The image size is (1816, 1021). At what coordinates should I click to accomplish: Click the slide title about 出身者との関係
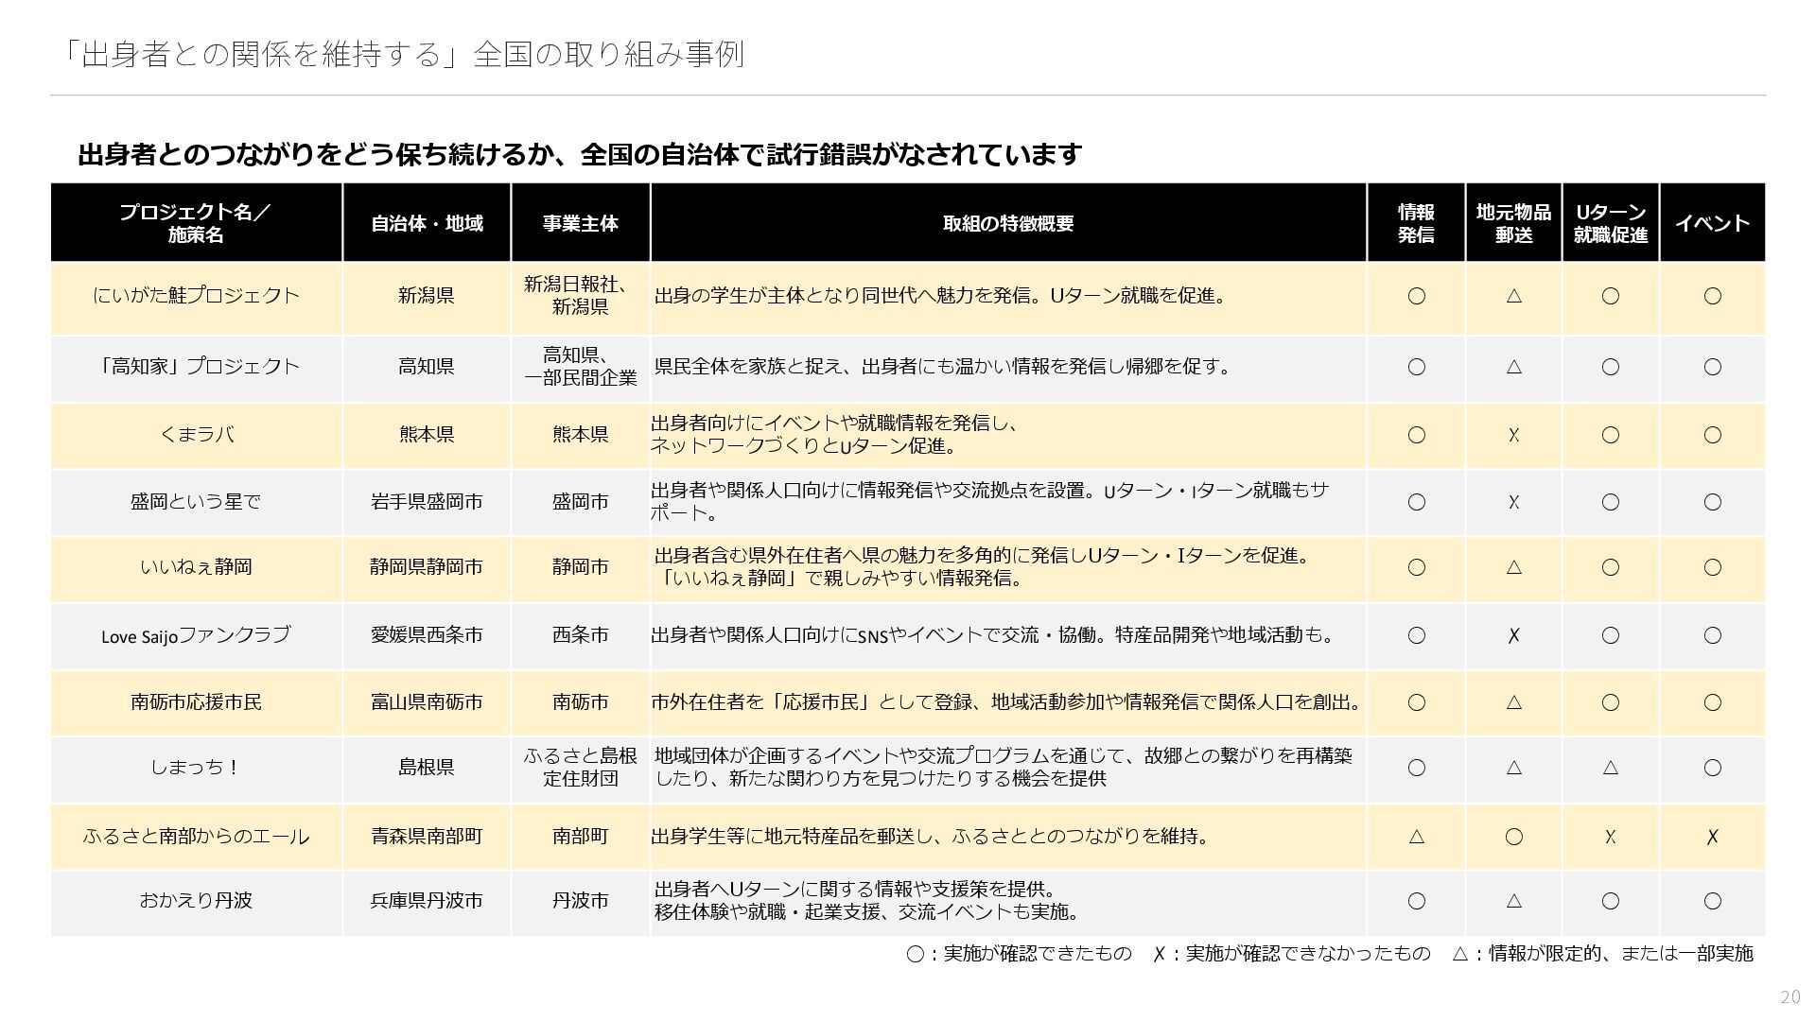(401, 54)
